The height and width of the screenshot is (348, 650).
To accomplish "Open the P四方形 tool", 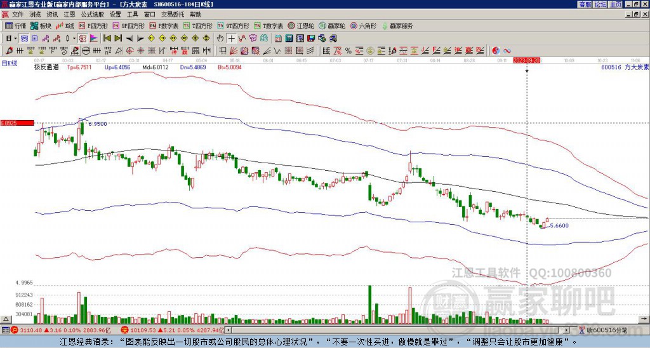I will (93, 25).
